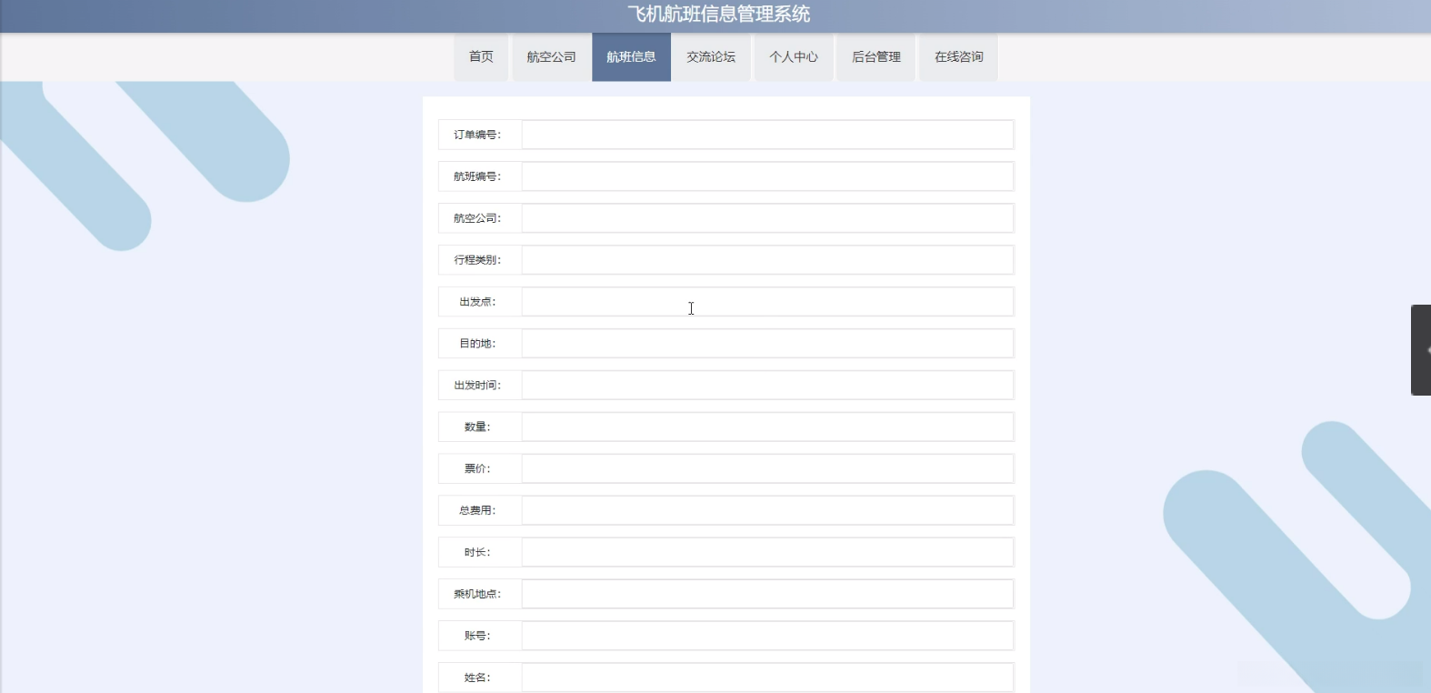
Task: Click the '乘机地点:' label text
Action: click(477, 595)
